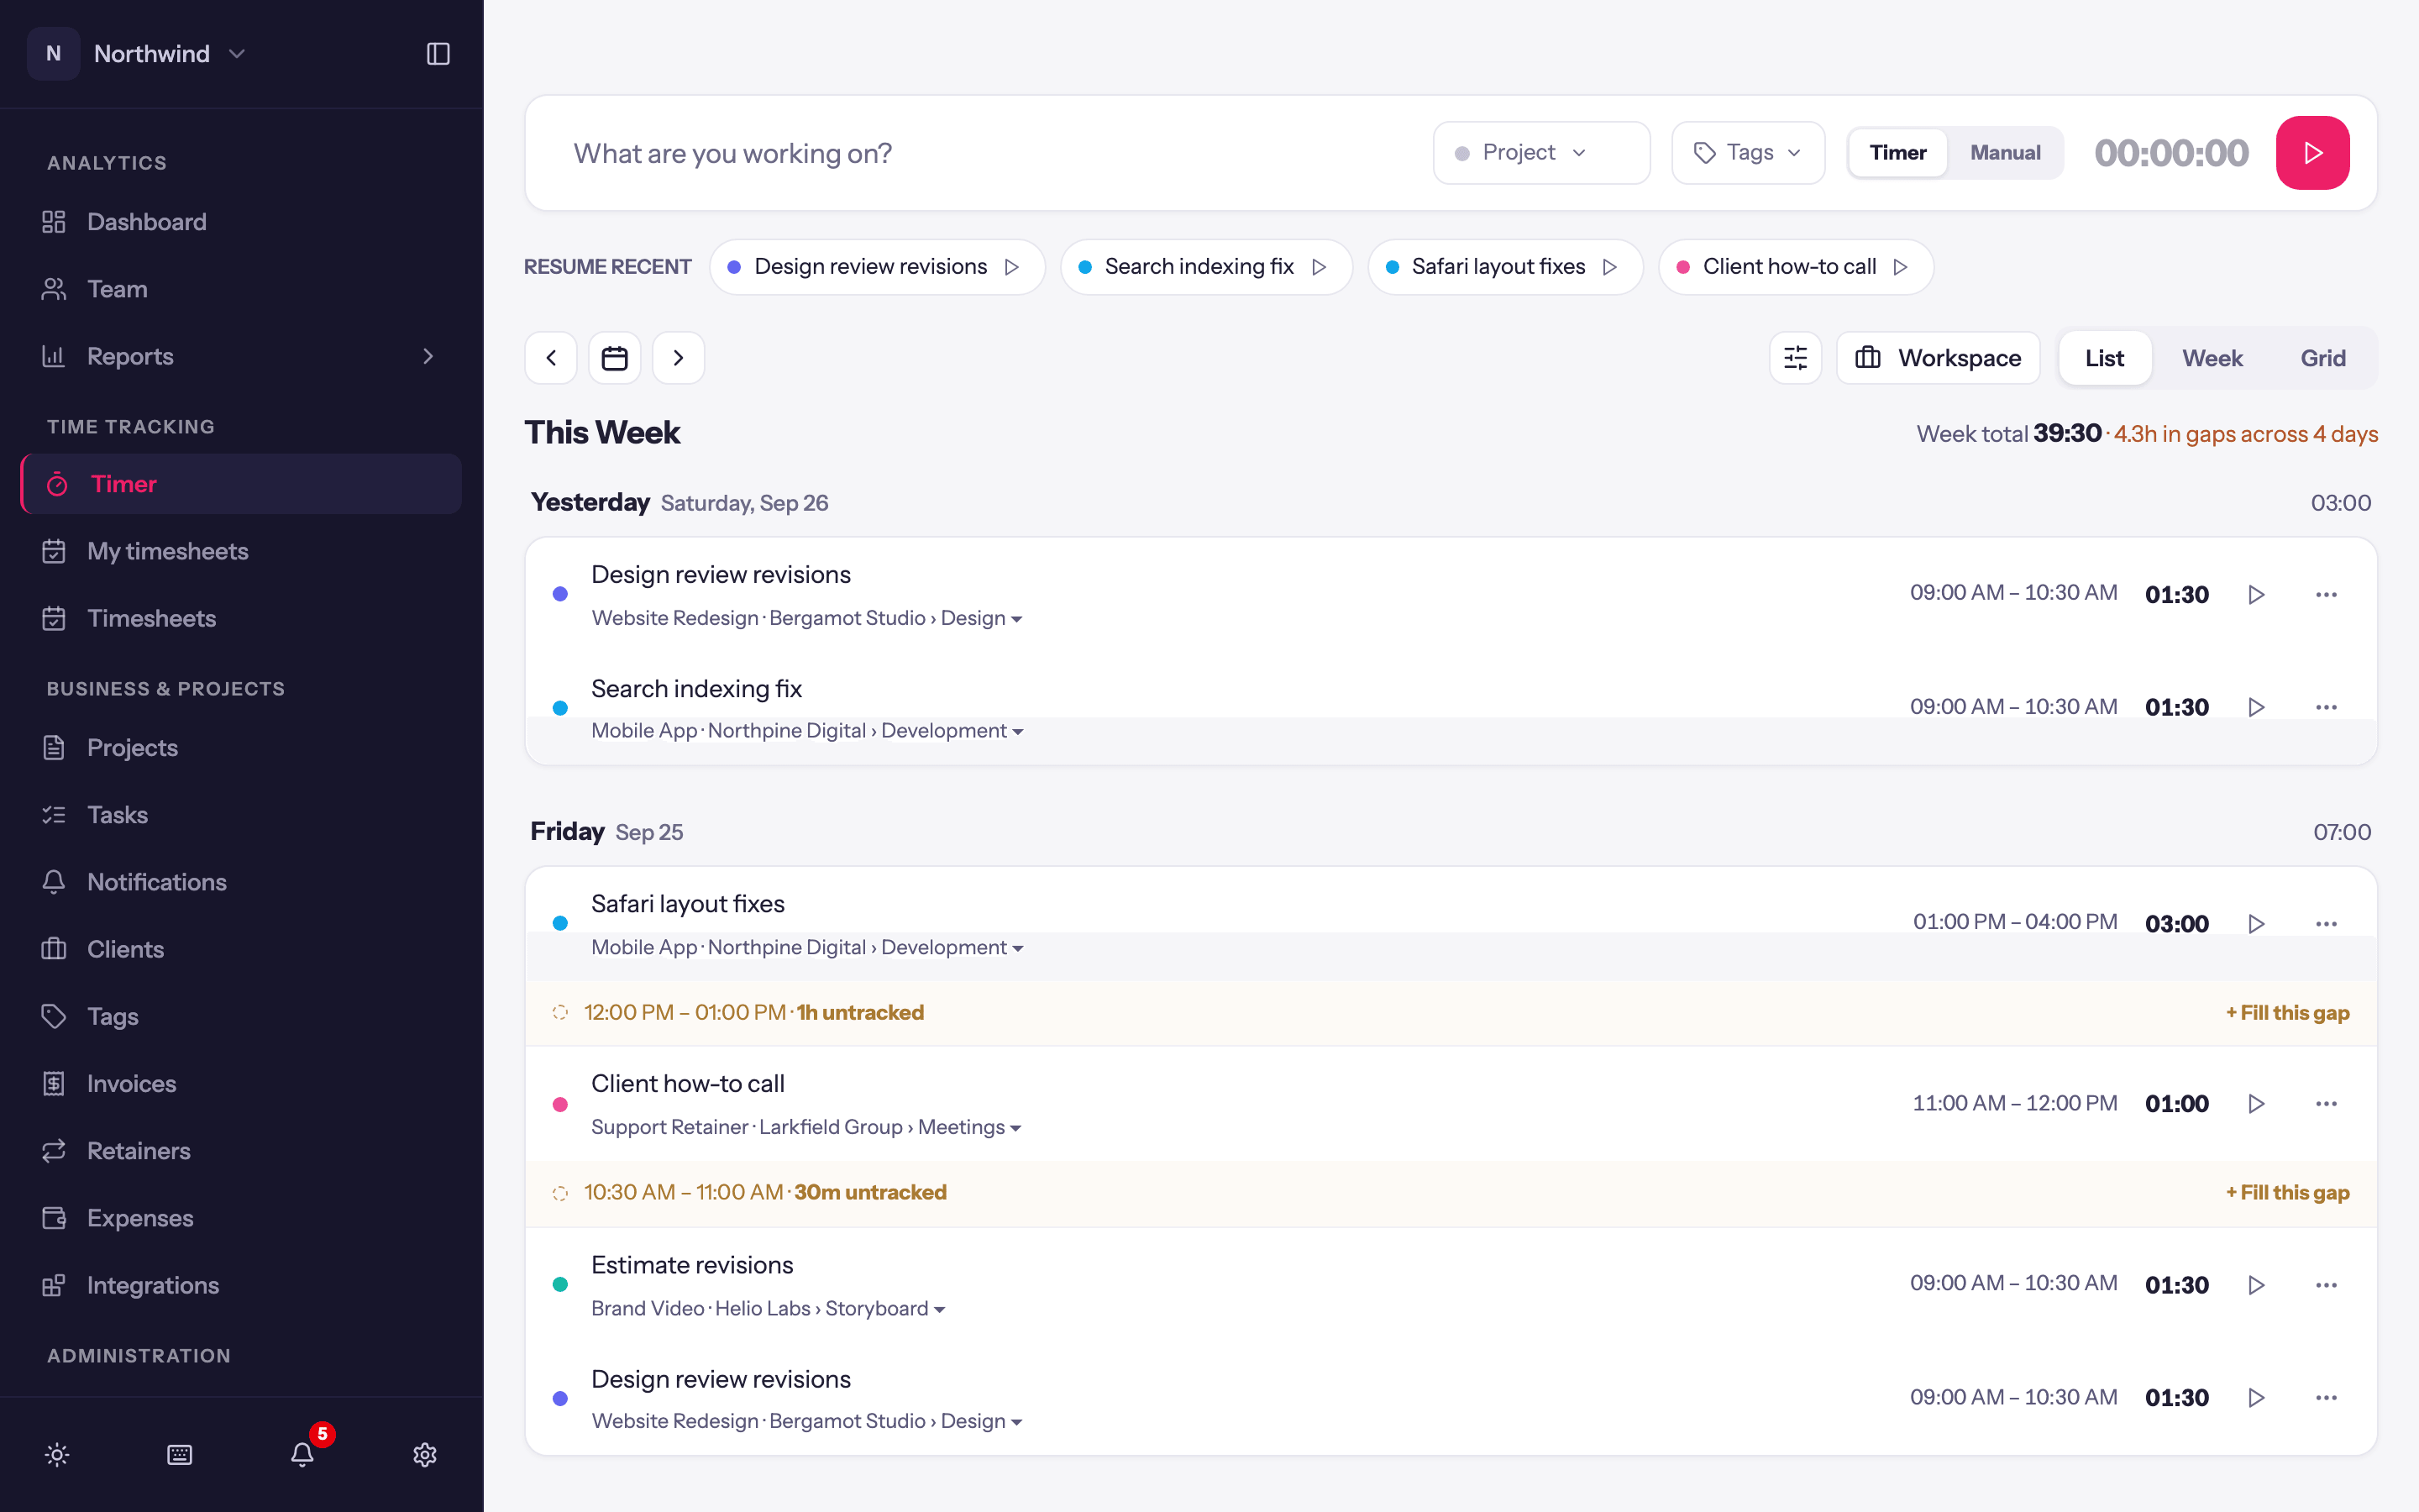Switch the entry mode to Manual
This screenshot has width=2419, height=1512.
click(x=2005, y=153)
